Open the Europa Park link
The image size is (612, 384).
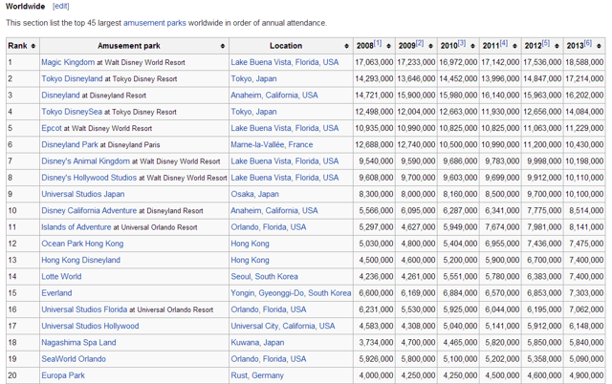[x=63, y=375]
